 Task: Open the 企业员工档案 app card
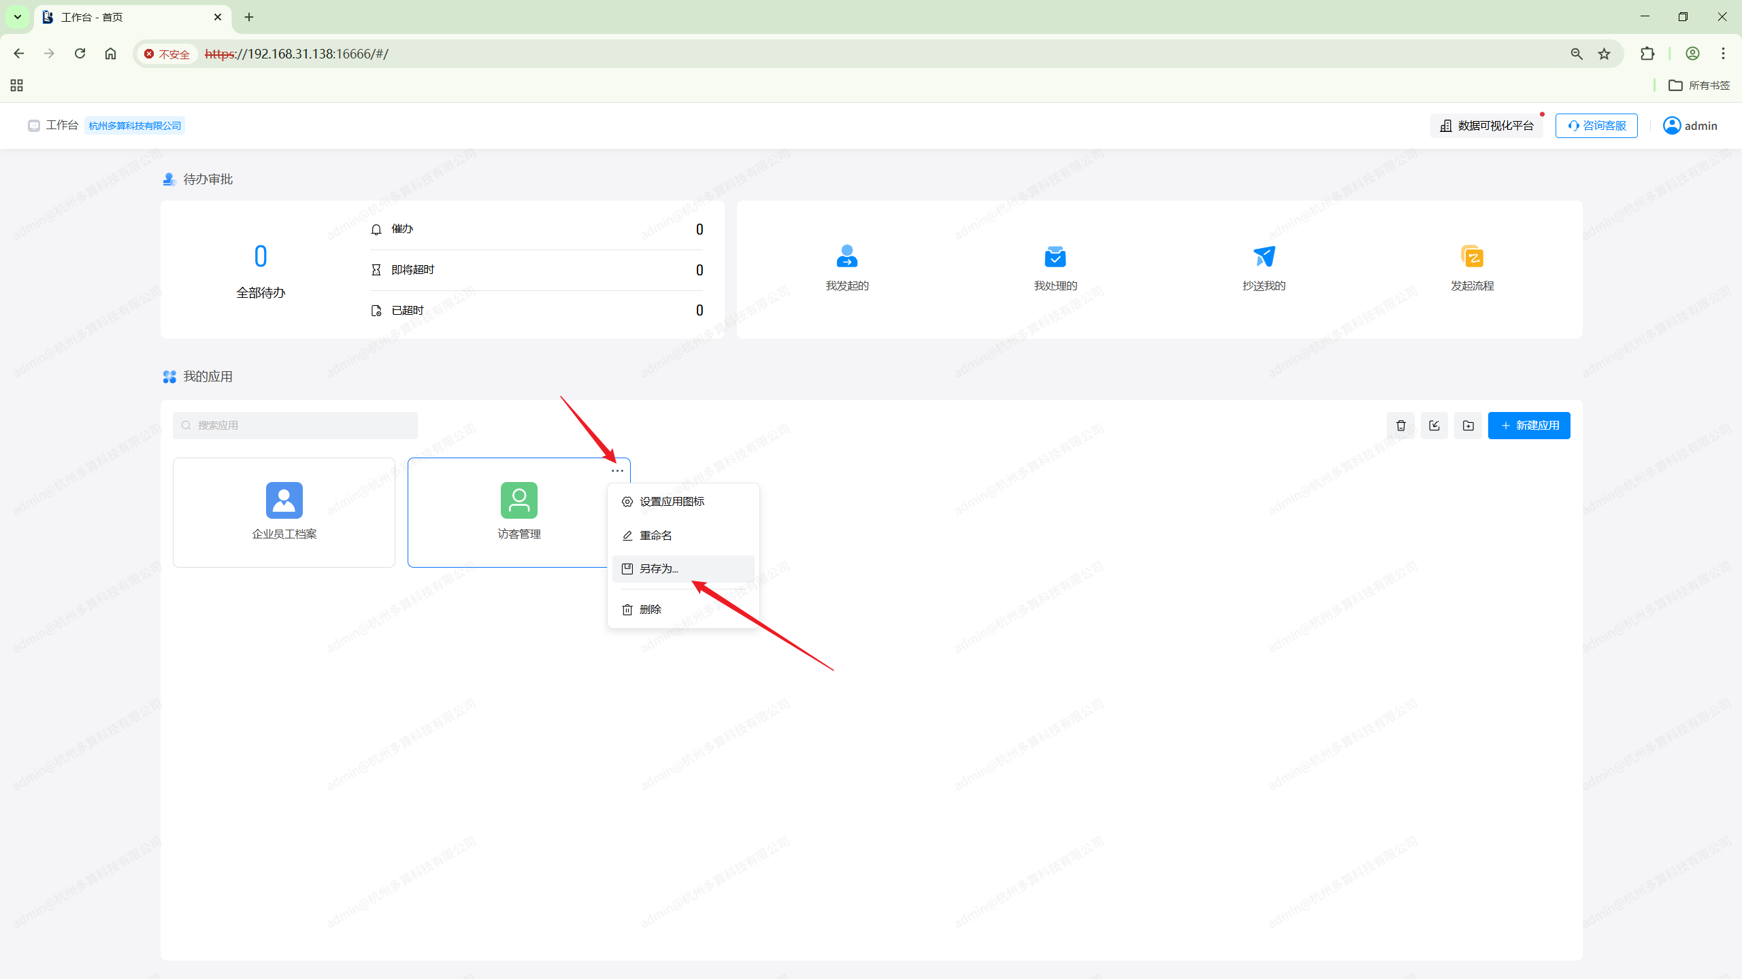[284, 512]
